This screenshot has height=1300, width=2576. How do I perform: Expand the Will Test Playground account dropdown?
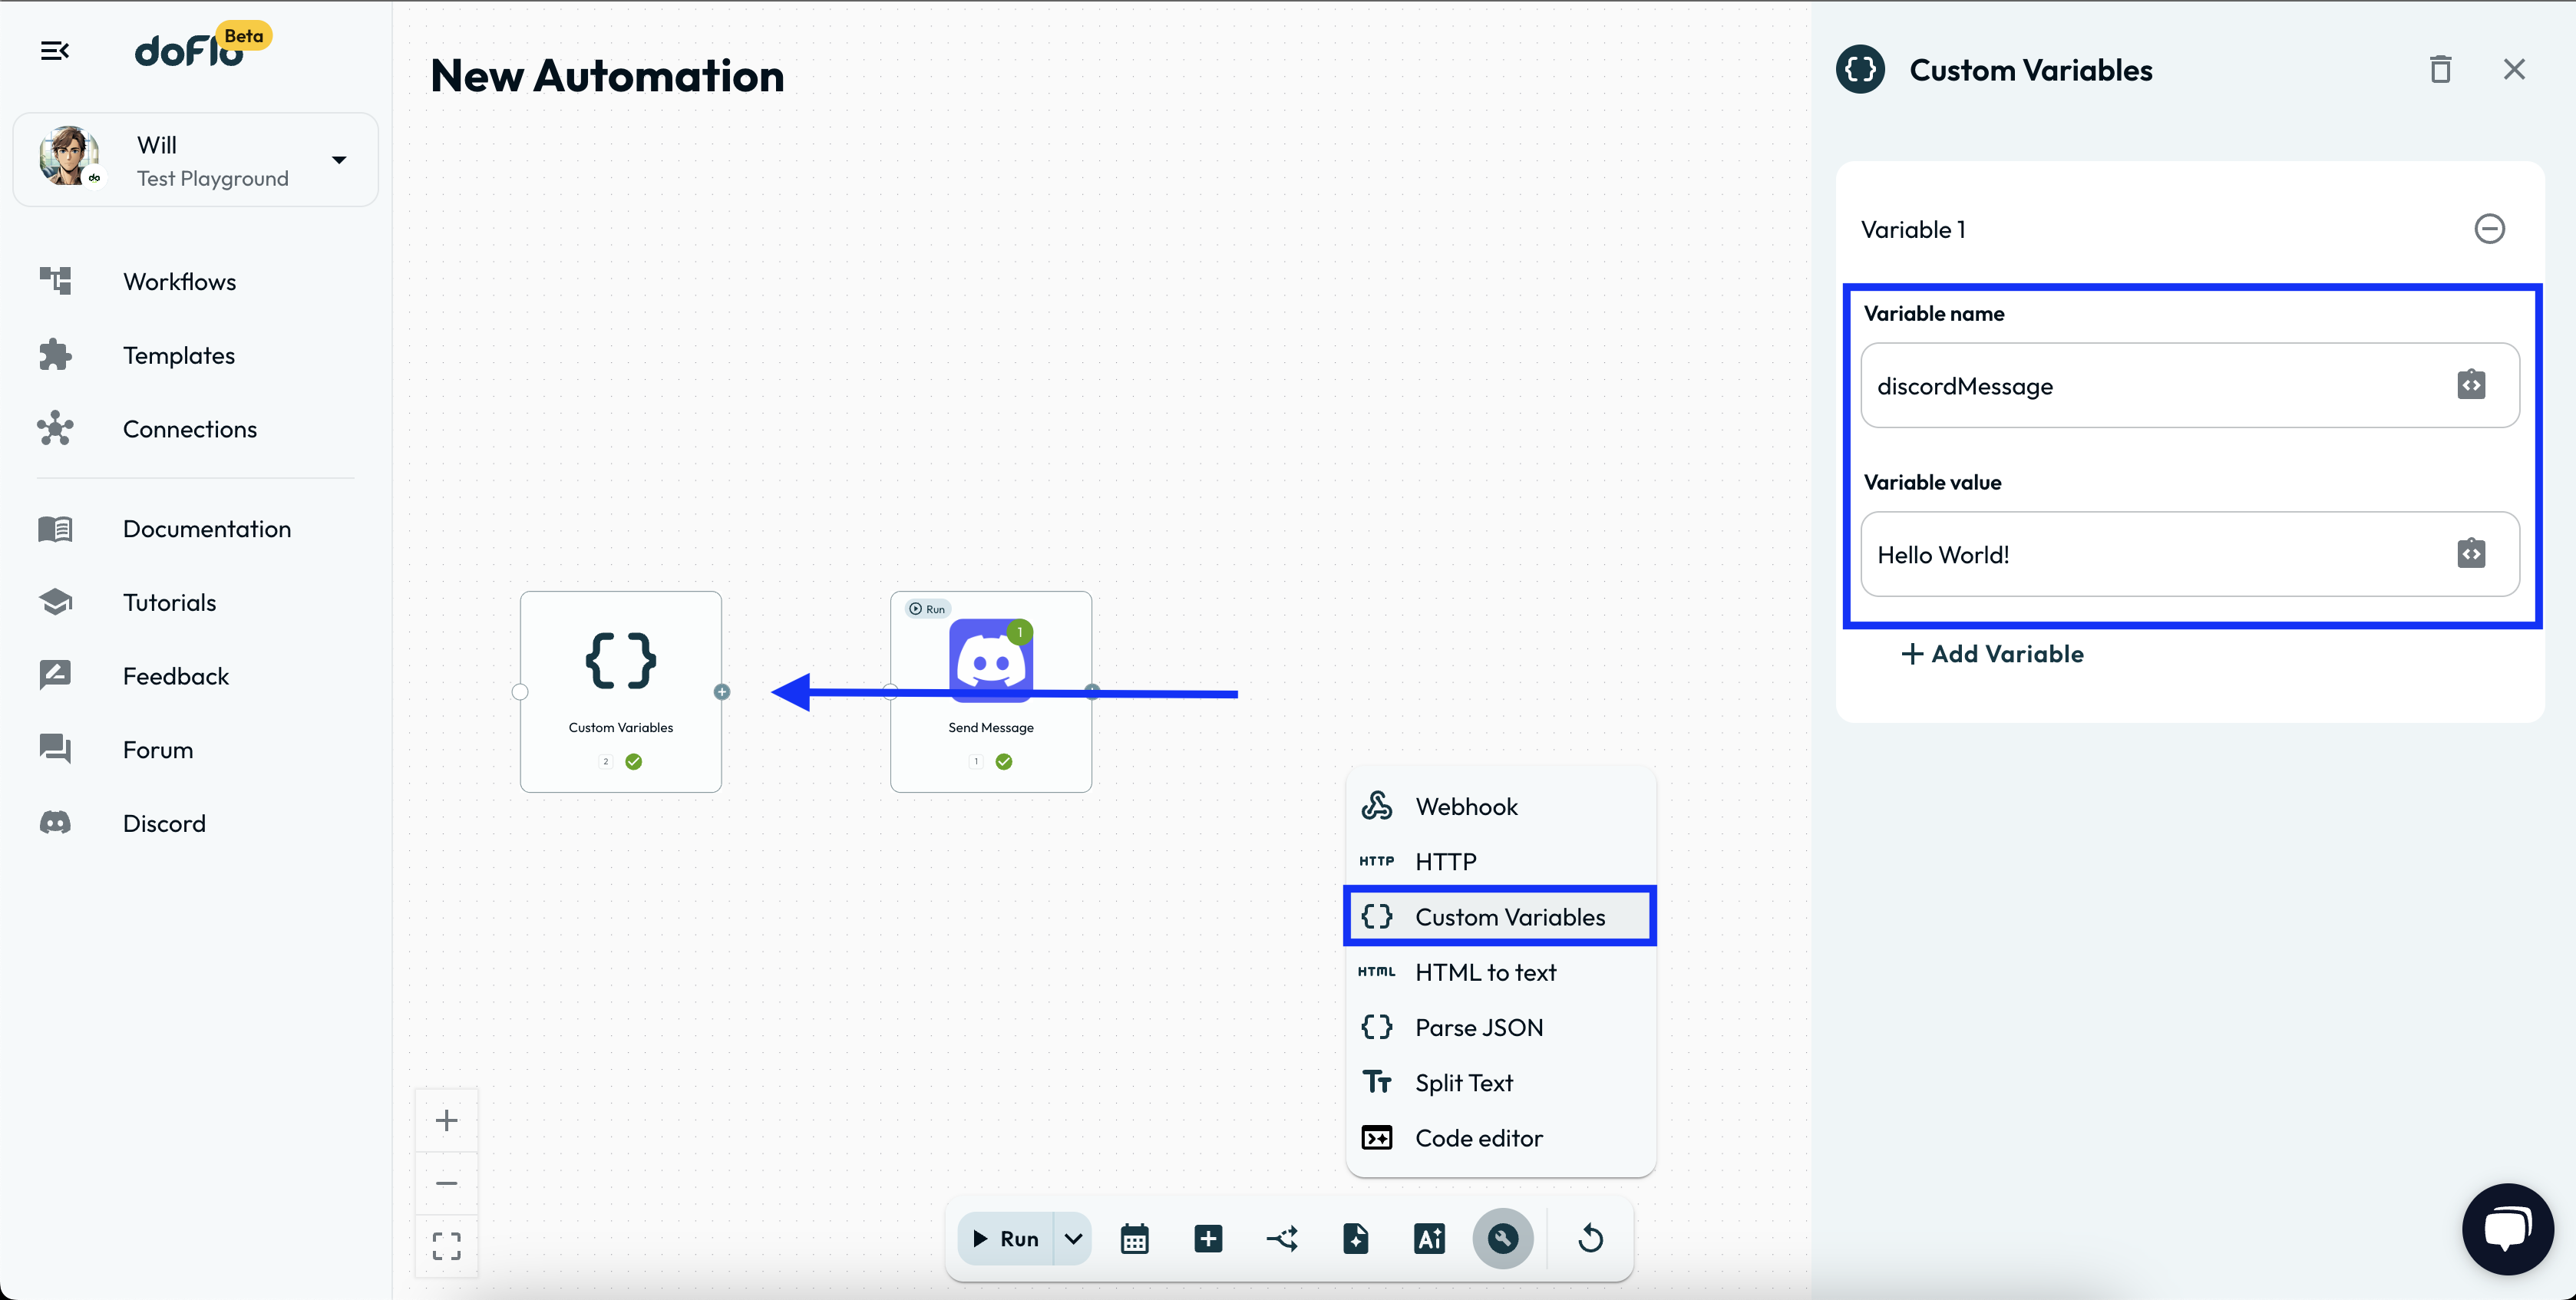(x=339, y=160)
